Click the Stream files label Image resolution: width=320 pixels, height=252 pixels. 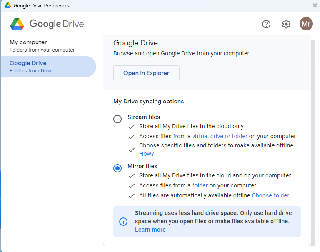point(144,117)
